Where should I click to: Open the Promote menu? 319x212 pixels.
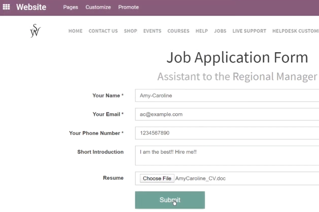click(x=128, y=7)
